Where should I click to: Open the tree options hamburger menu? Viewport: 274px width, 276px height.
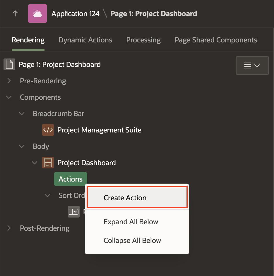tap(252, 65)
